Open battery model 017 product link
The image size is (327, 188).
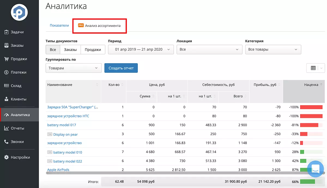(x=62, y=125)
